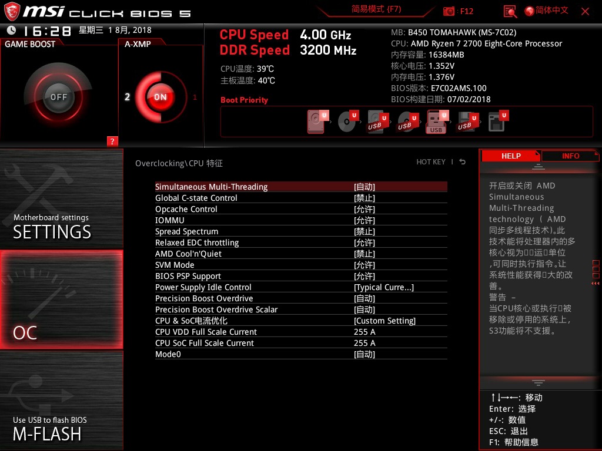The width and height of the screenshot is (602, 451).
Task: Click the back arrow beside HOT KEY
Action: [x=462, y=162]
